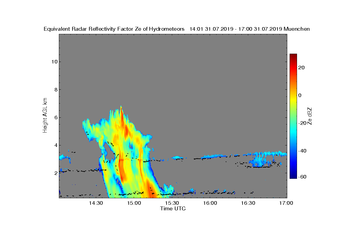
Task: Click the plot title "Equivalent Radar Reflectivity Factor Ze of Hydrometeors"
Action: click(114, 29)
